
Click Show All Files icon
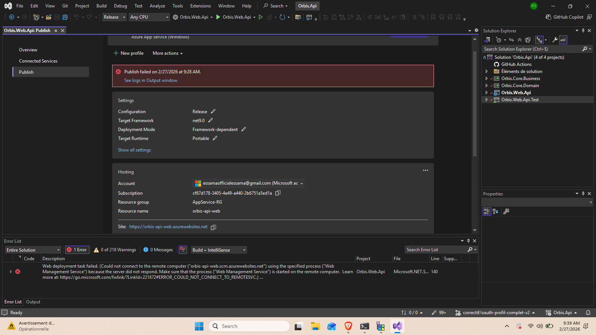(528, 40)
